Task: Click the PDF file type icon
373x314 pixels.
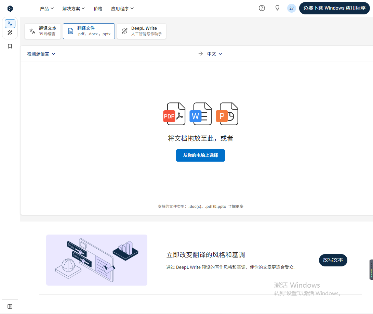Action: 174,114
